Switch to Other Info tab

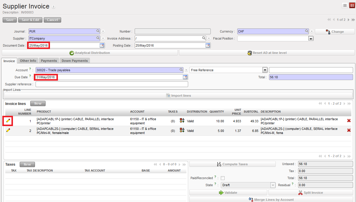click(x=28, y=61)
